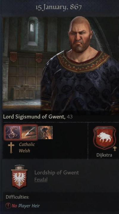Image resolution: width=119 pixels, height=214 pixels.
Task: Click the Catholic faith label
Action: coord(27,144)
